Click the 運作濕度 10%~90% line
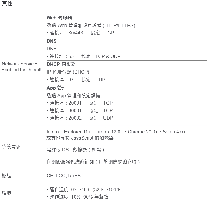This screenshot has height=208, width=207. [77, 197]
